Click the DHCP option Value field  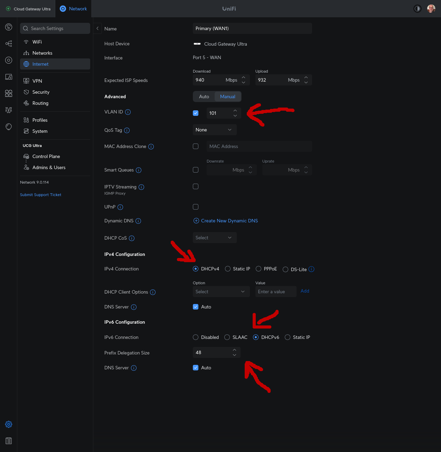pos(276,292)
